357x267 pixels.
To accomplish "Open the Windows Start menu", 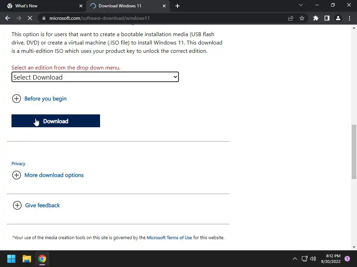I will click(x=11, y=259).
